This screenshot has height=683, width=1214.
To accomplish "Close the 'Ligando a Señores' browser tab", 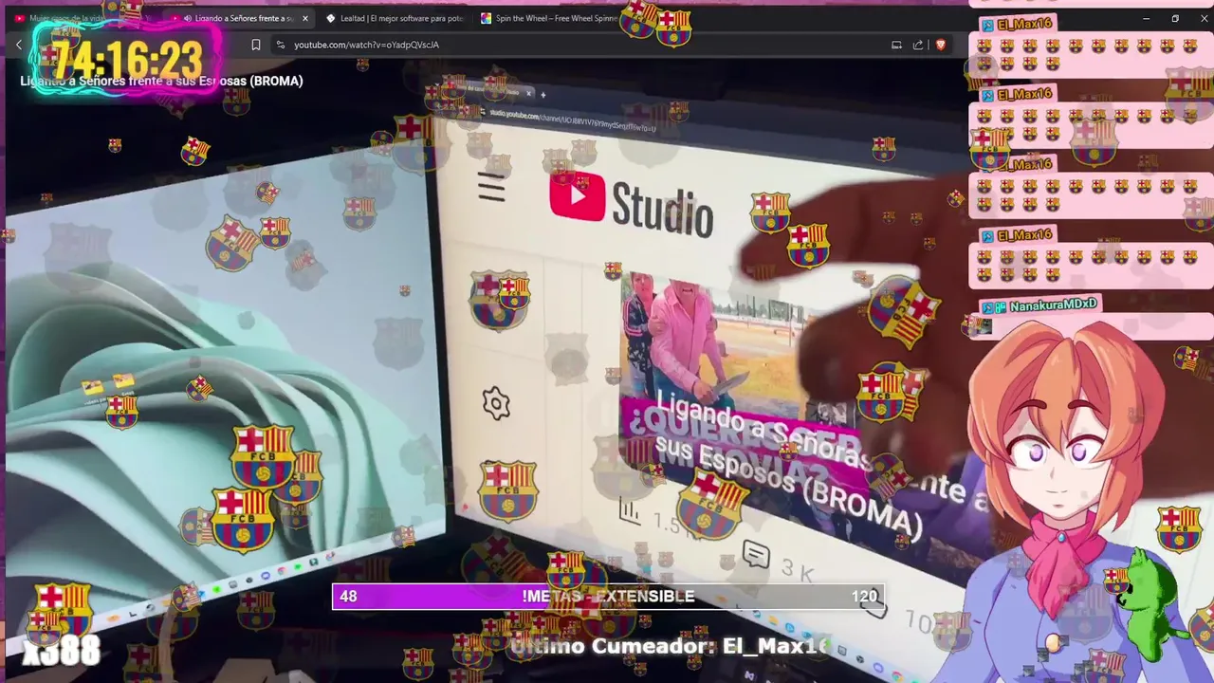I will coord(304,18).
